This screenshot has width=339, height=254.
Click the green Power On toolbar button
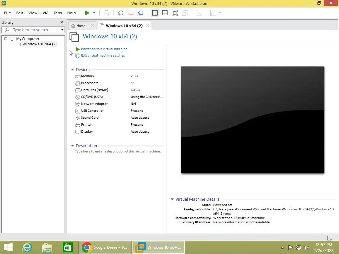tap(87, 13)
